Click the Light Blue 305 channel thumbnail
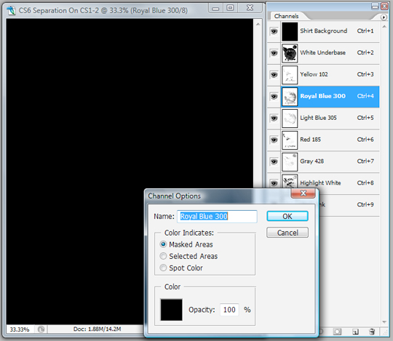The image size is (393, 341). coord(290,119)
